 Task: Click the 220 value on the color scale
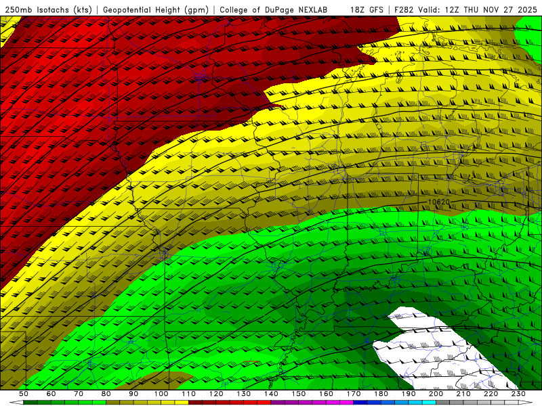pyautogui.click(x=491, y=394)
